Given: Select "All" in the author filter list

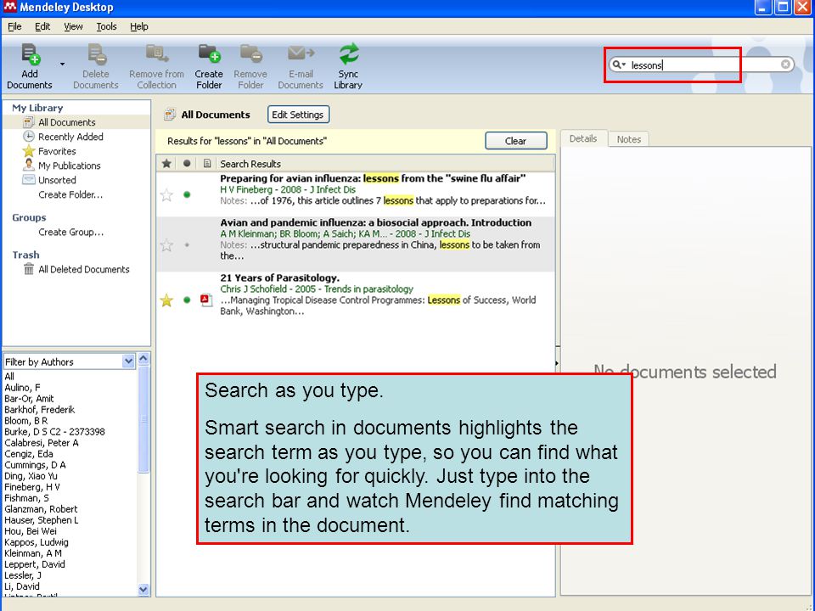Looking at the screenshot, I should tap(9, 376).
